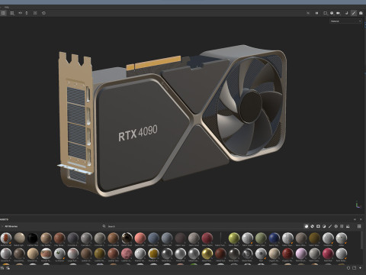The width and height of the screenshot is (366, 275).
Task: Open the viewport display mode dropdown icon
Action: click(x=326, y=13)
